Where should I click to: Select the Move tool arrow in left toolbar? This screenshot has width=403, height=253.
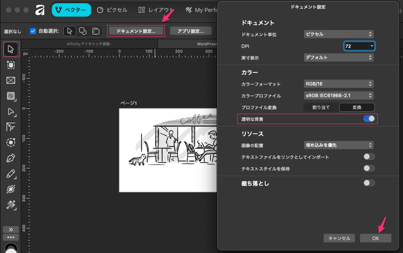point(11,49)
